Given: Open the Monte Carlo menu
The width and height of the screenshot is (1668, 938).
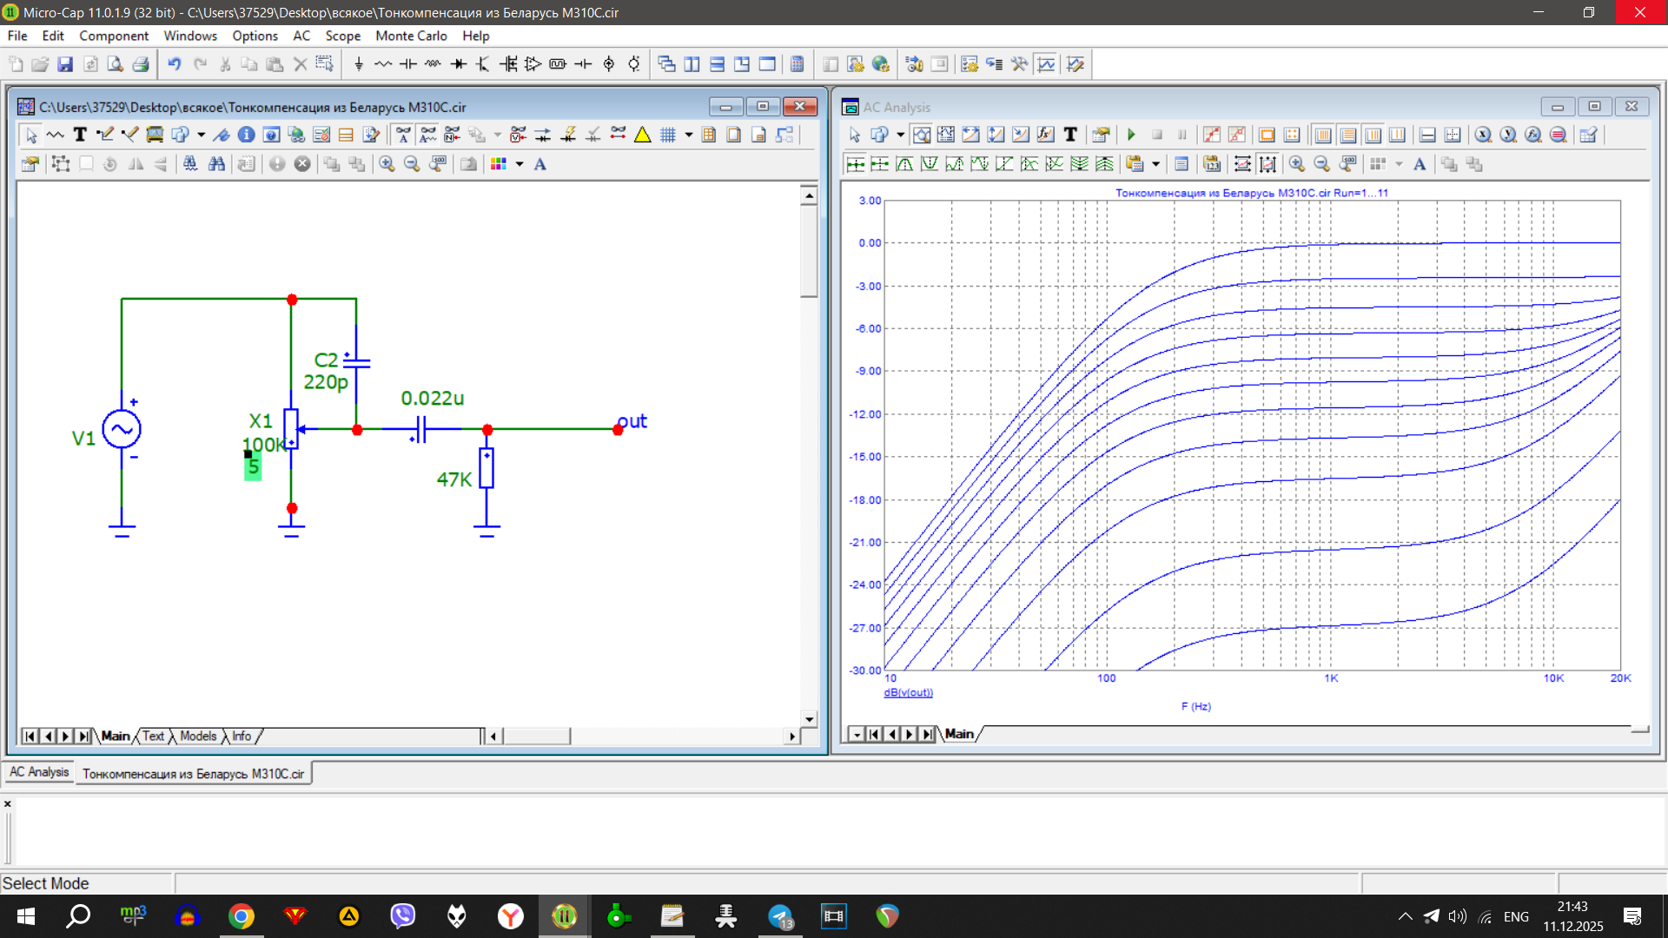Looking at the screenshot, I should tap(411, 36).
